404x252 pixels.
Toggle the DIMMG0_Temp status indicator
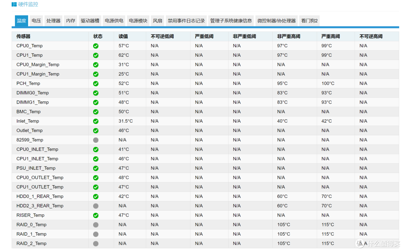pos(96,92)
